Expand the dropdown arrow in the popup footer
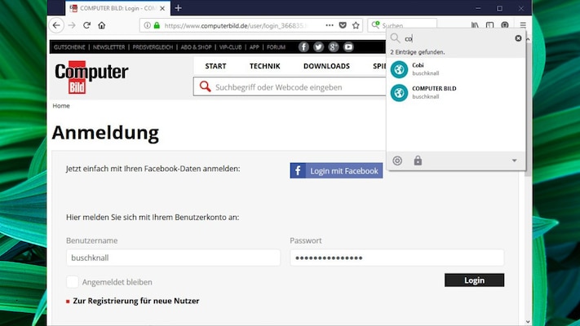Image resolution: width=580 pixels, height=326 pixels. [x=514, y=161]
